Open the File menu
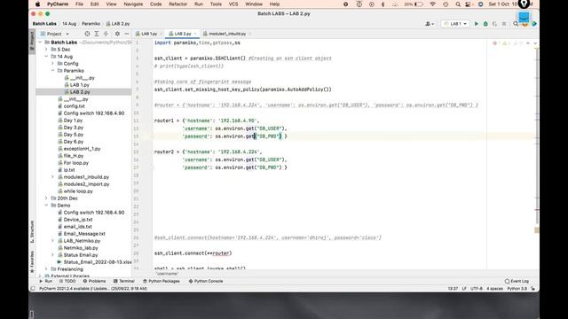 point(79,4)
